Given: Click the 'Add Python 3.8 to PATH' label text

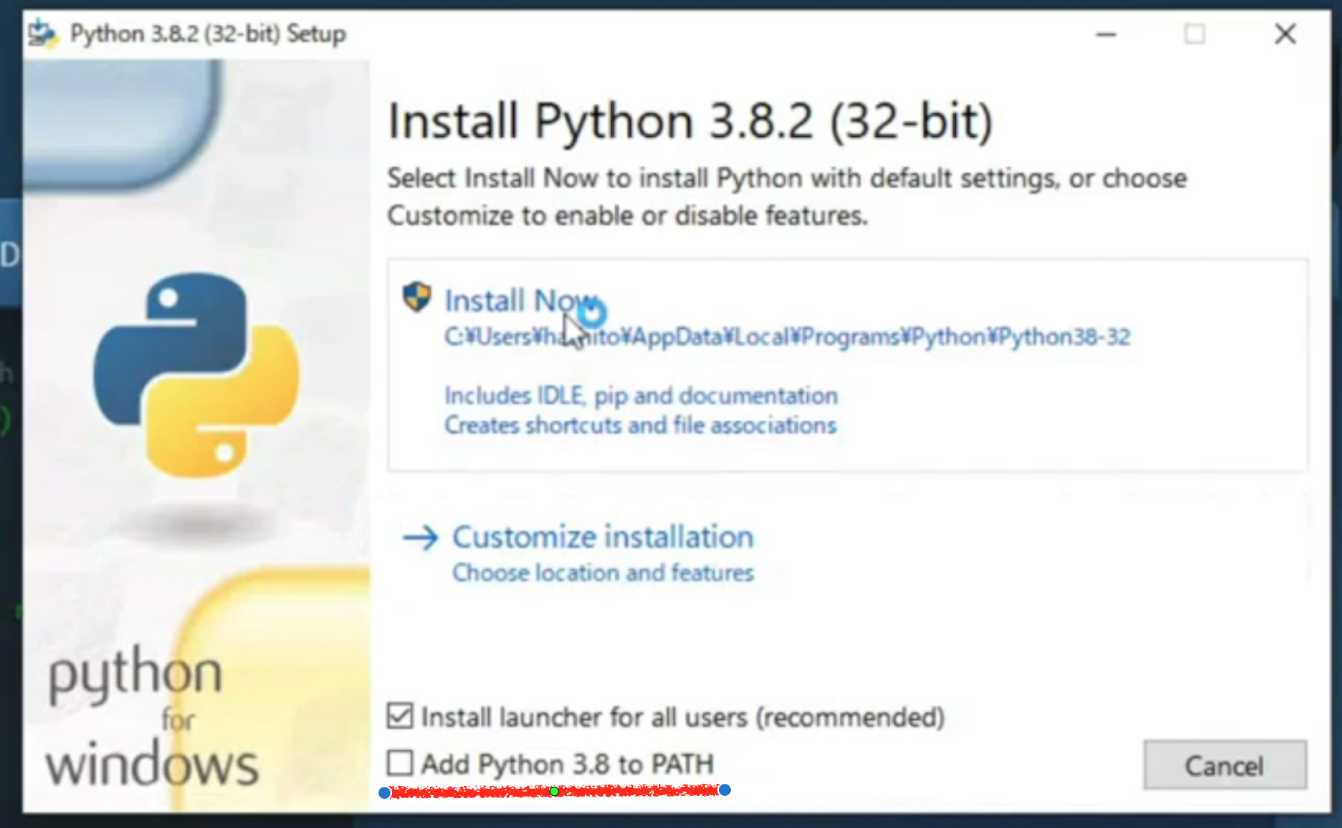Looking at the screenshot, I should pyautogui.click(x=567, y=764).
